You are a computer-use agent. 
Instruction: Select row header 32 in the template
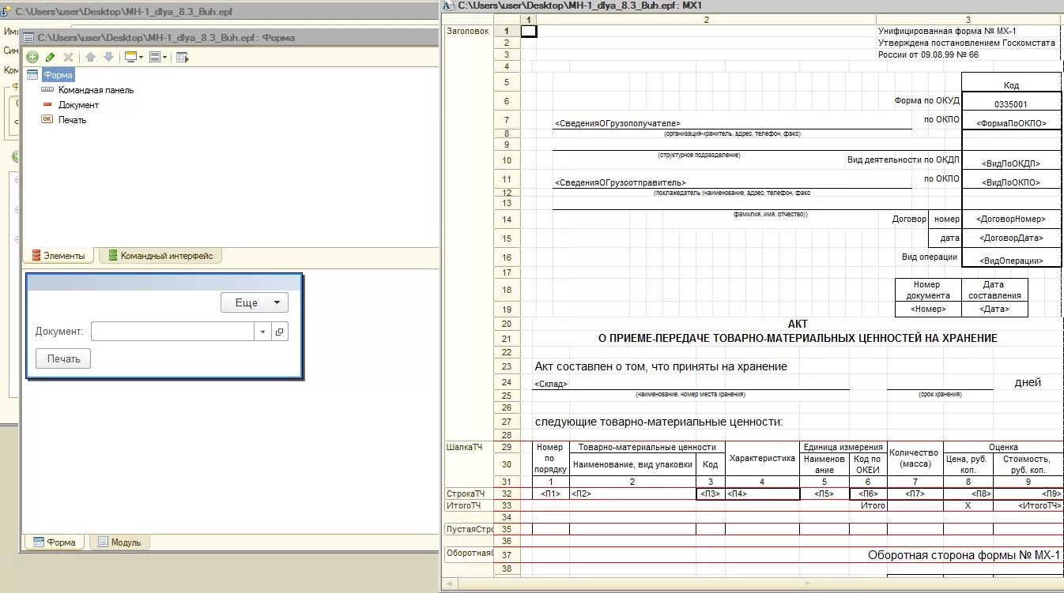(506, 494)
